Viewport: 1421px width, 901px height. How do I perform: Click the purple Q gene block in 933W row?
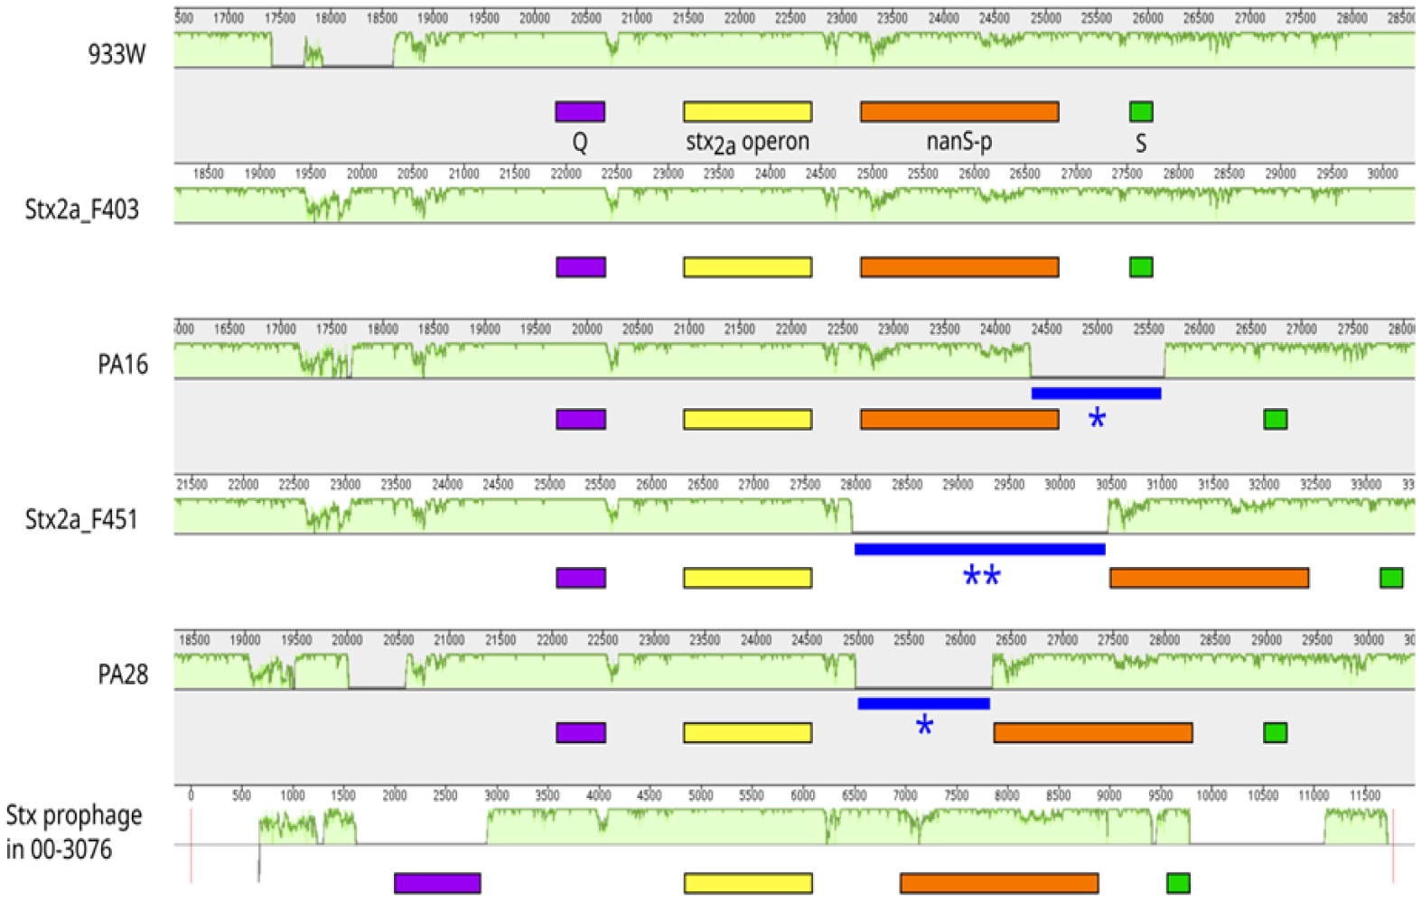[580, 112]
